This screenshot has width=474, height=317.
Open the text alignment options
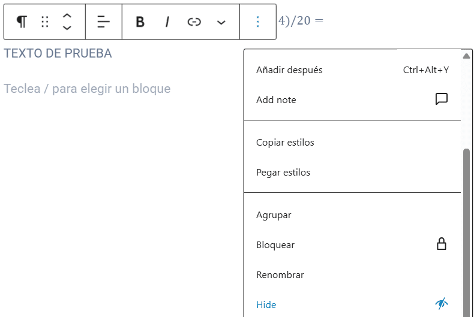(103, 22)
